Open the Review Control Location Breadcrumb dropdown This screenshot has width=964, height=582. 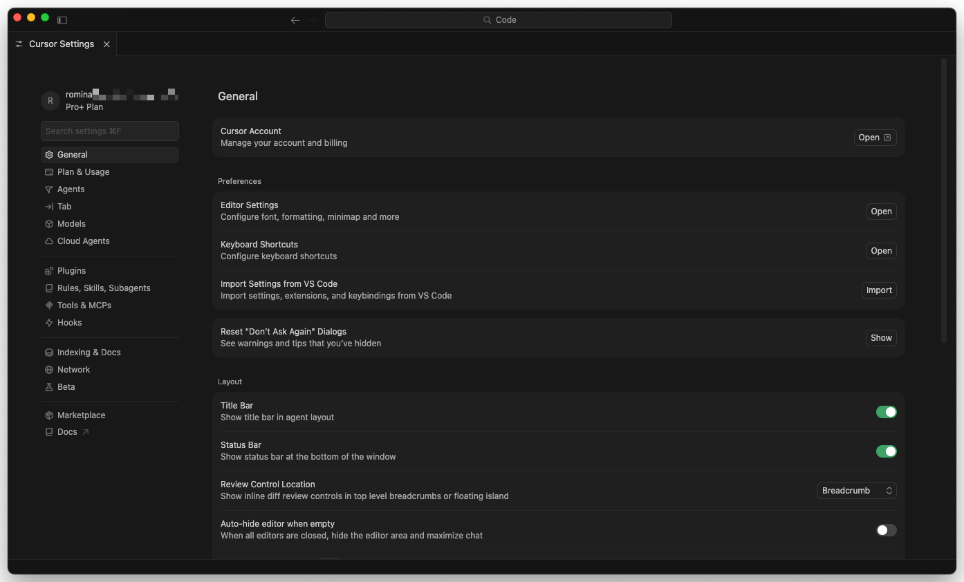[x=857, y=491]
